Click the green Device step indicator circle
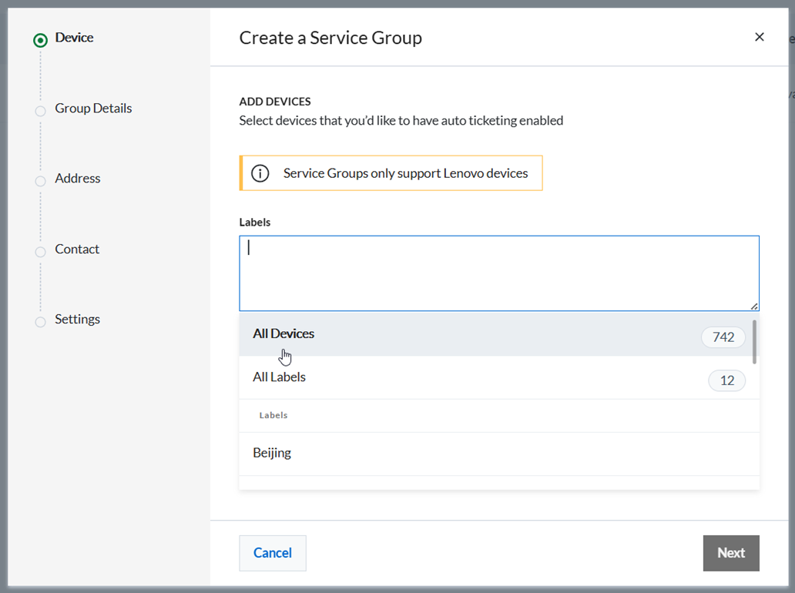 [x=41, y=40]
